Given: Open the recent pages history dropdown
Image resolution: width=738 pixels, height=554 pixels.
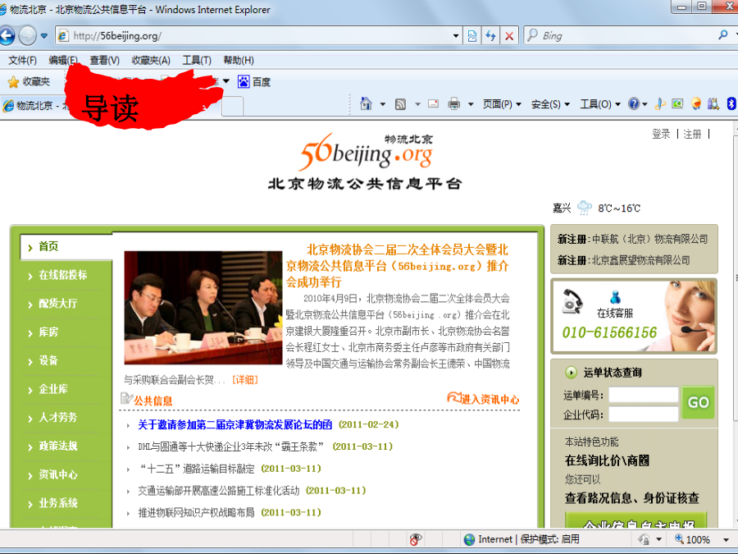Looking at the screenshot, I should click(43, 36).
